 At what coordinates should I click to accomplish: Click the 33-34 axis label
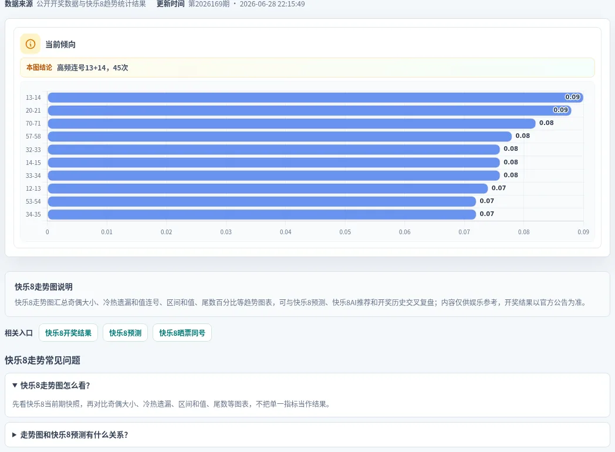click(33, 176)
